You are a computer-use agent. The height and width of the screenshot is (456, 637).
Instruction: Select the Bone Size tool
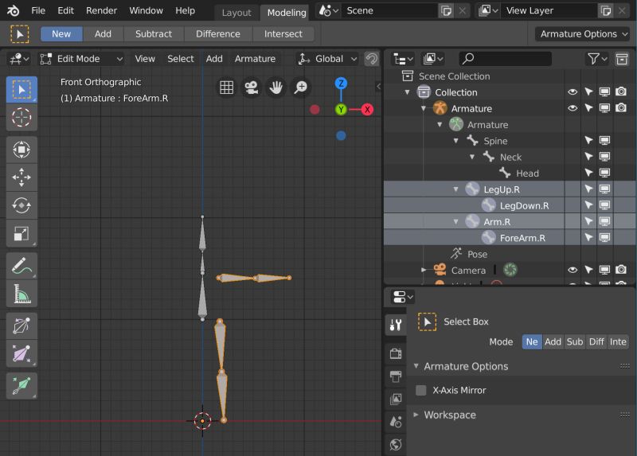click(21, 353)
